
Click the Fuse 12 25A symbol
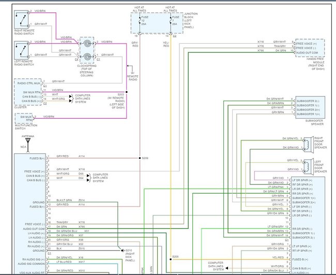click(x=140, y=20)
